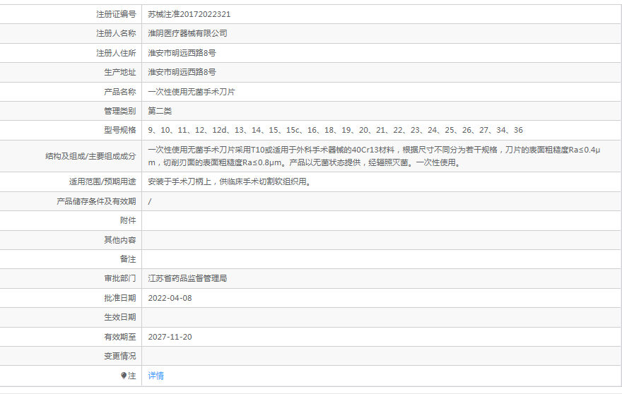Select the model list starting with 9、10、11
This screenshot has height=394, width=622.
coord(336,130)
